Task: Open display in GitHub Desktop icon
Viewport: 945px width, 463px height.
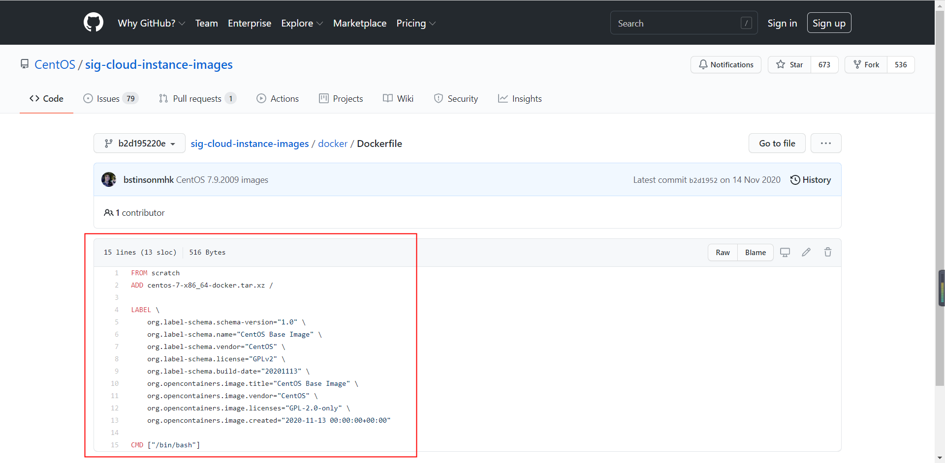Action: coord(785,252)
